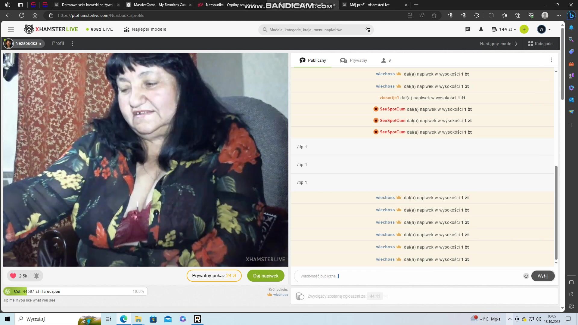Switch to the Prywatny chat tab

pos(353,60)
